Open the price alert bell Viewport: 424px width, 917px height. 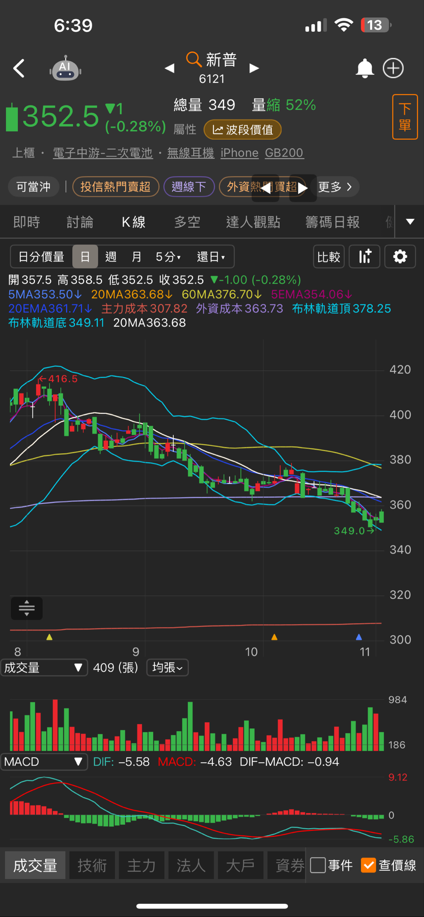tap(364, 69)
